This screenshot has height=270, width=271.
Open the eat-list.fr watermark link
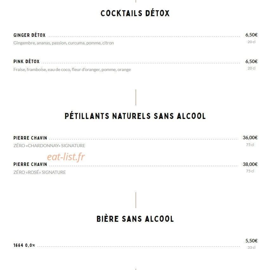point(66,157)
